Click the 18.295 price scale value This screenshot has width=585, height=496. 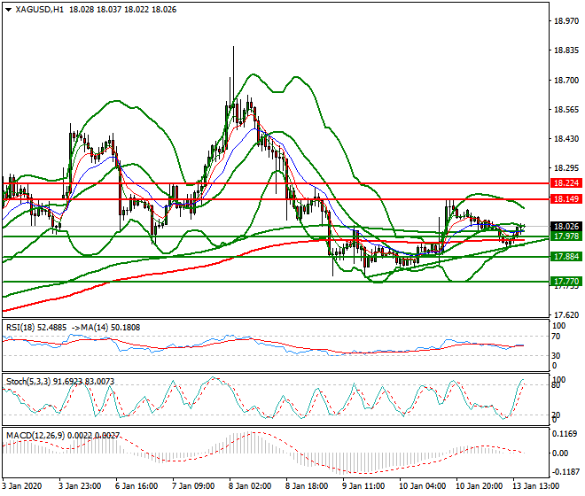pyautogui.click(x=566, y=168)
